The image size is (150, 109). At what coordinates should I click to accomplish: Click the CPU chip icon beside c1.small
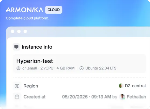pyautogui.click(x=18, y=68)
